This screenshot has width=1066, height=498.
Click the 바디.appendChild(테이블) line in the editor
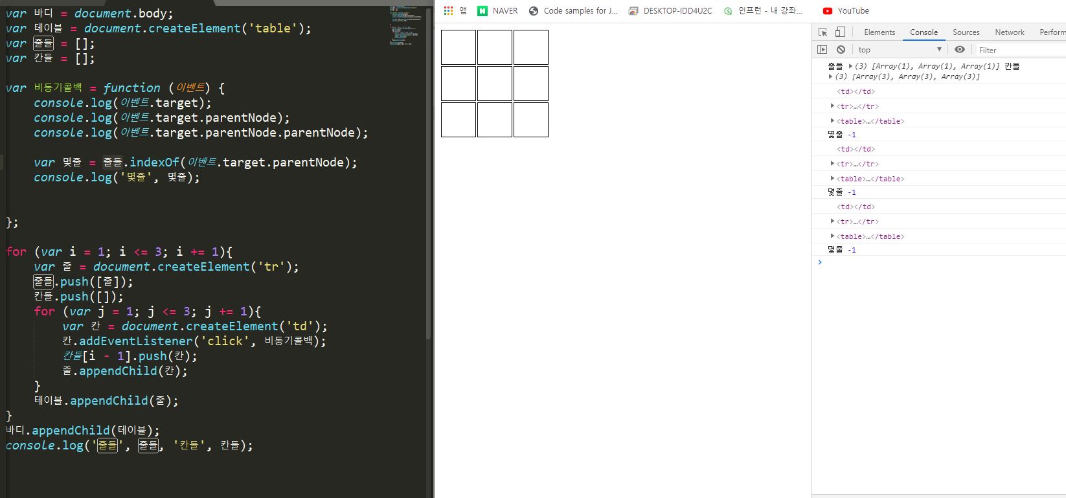click(x=82, y=431)
